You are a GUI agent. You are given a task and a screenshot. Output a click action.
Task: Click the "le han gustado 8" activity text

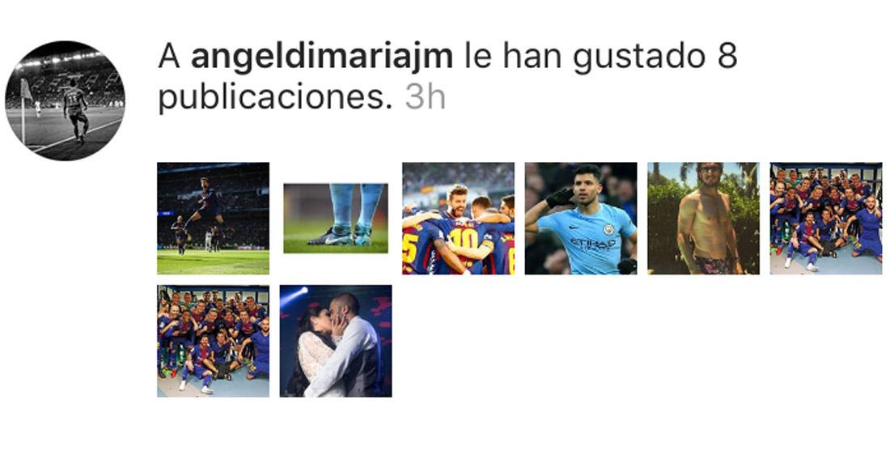[600, 57]
